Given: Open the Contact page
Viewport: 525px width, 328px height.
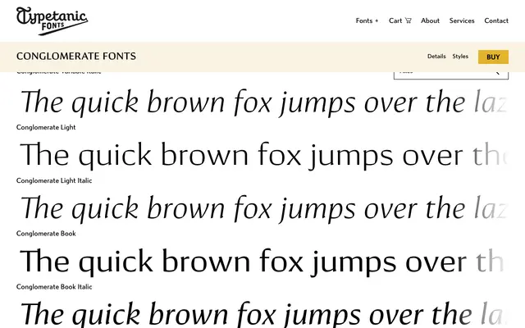Looking at the screenshot, I should pyautogui.click(x=496, y=20).
